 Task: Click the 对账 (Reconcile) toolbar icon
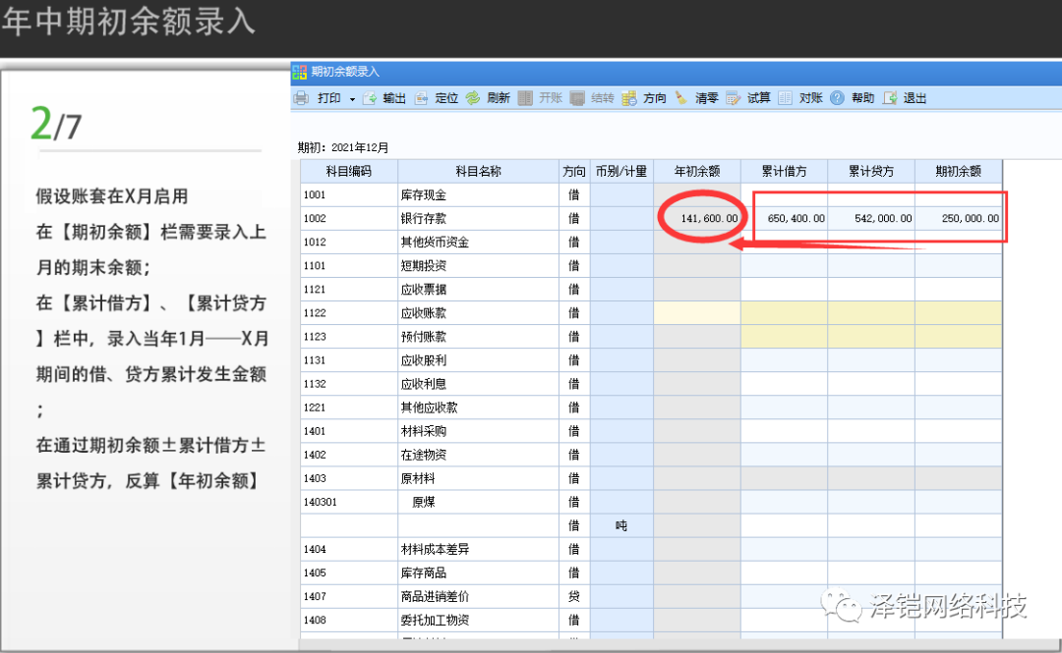pos(785,98)
